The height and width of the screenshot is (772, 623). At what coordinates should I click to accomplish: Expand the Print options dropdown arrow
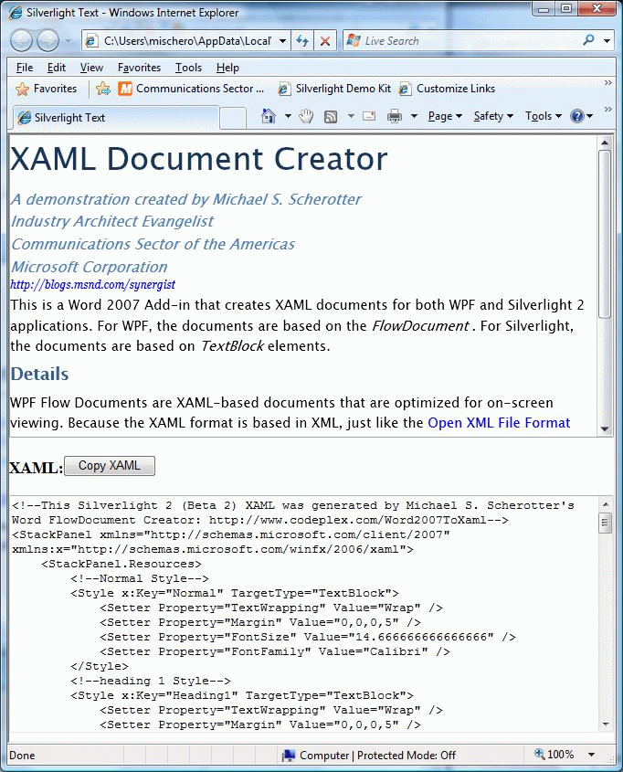(x=414, y=116)
